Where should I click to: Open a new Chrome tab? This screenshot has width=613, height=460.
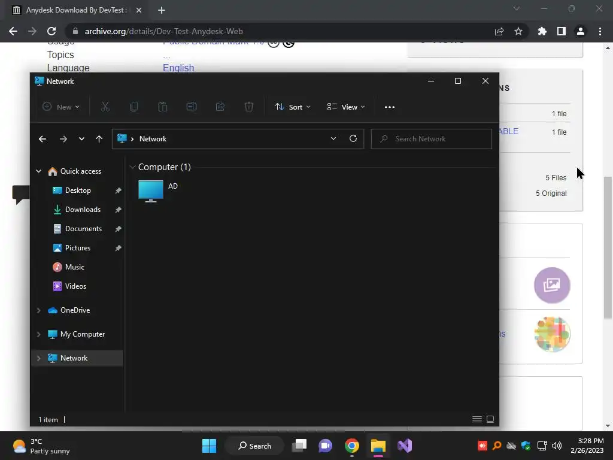click(162, 10)
